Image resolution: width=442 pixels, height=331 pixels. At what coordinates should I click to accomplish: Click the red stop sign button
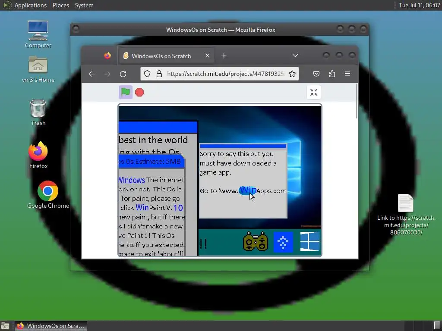point(139,92)
